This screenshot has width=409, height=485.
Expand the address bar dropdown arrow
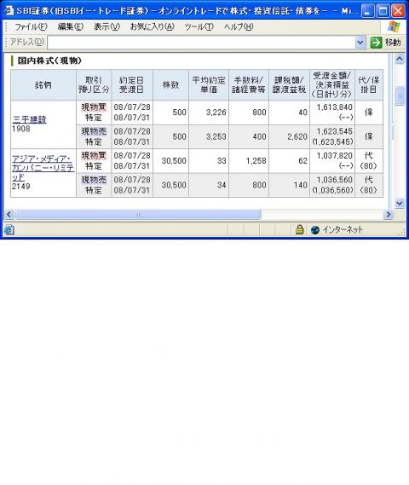(x=360, y=43)
